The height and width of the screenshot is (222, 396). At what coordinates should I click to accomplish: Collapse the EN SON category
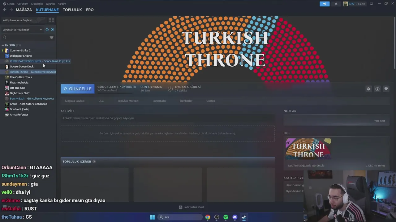(x=2, y=45)
